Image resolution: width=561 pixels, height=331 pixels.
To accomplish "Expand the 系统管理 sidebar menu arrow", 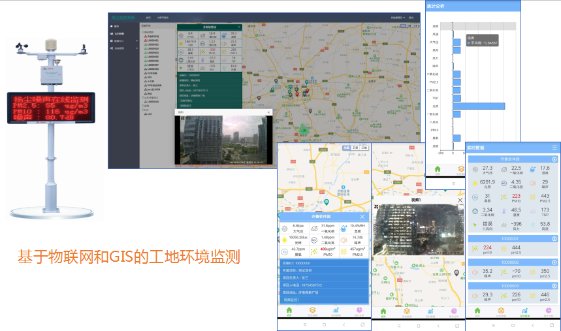I will pos(136,48).
